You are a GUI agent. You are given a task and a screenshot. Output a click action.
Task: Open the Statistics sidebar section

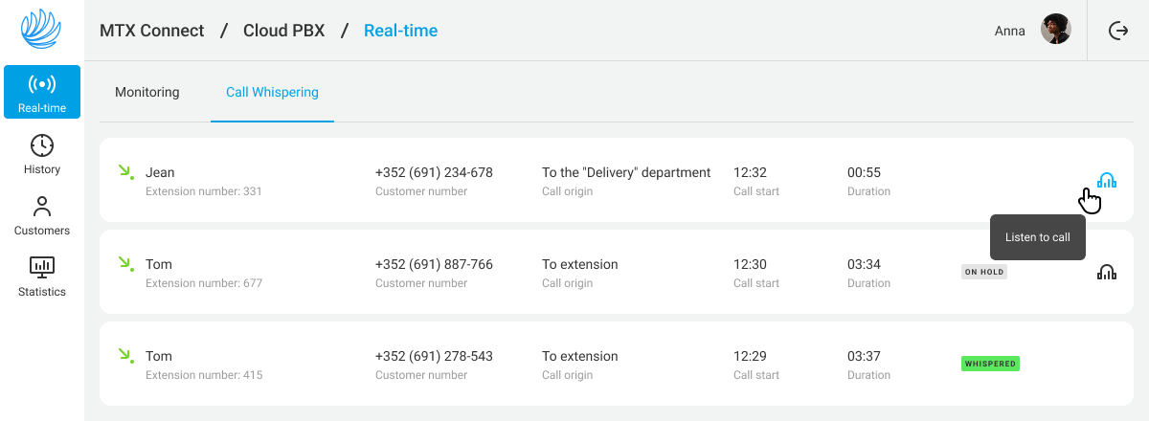42,277
